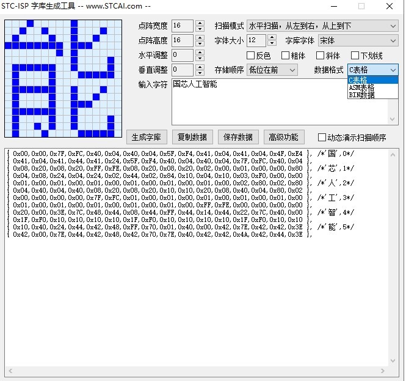This screenshot has height=381, width=406.
Task: Increase the 点阵高度 value with up arrow
Action: (200, 37)
